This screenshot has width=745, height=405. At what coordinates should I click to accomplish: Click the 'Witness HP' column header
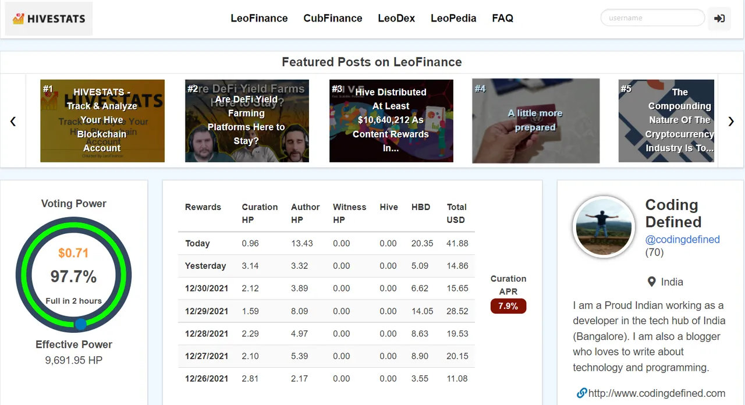click(349, 213)
